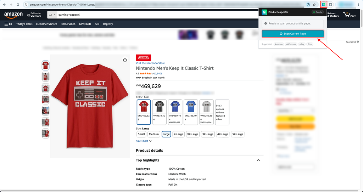Click the browser address bar URL
363x192 pixels.
click(x=62, y=5)
